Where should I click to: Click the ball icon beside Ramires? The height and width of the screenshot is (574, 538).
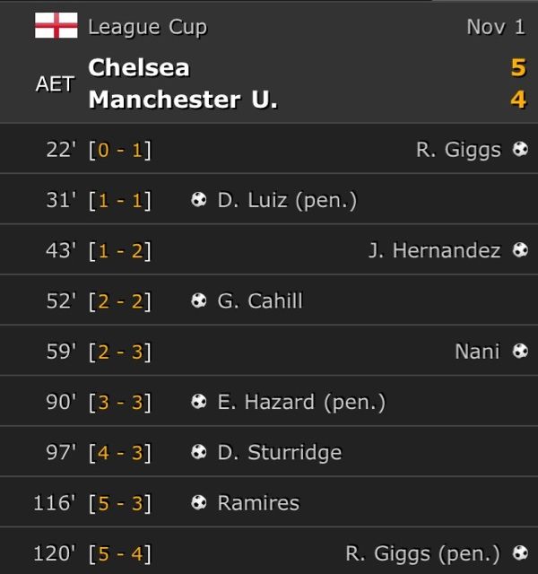tap(199, 502)
